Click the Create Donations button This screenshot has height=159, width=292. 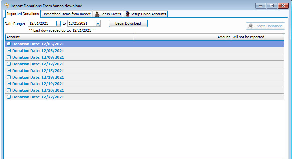click(266, 26)
